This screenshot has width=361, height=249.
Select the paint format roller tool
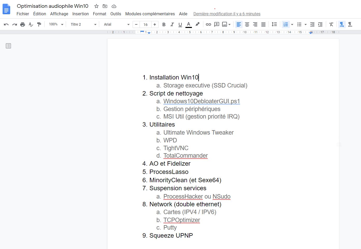pyautogui.click(x=39, y=24)
